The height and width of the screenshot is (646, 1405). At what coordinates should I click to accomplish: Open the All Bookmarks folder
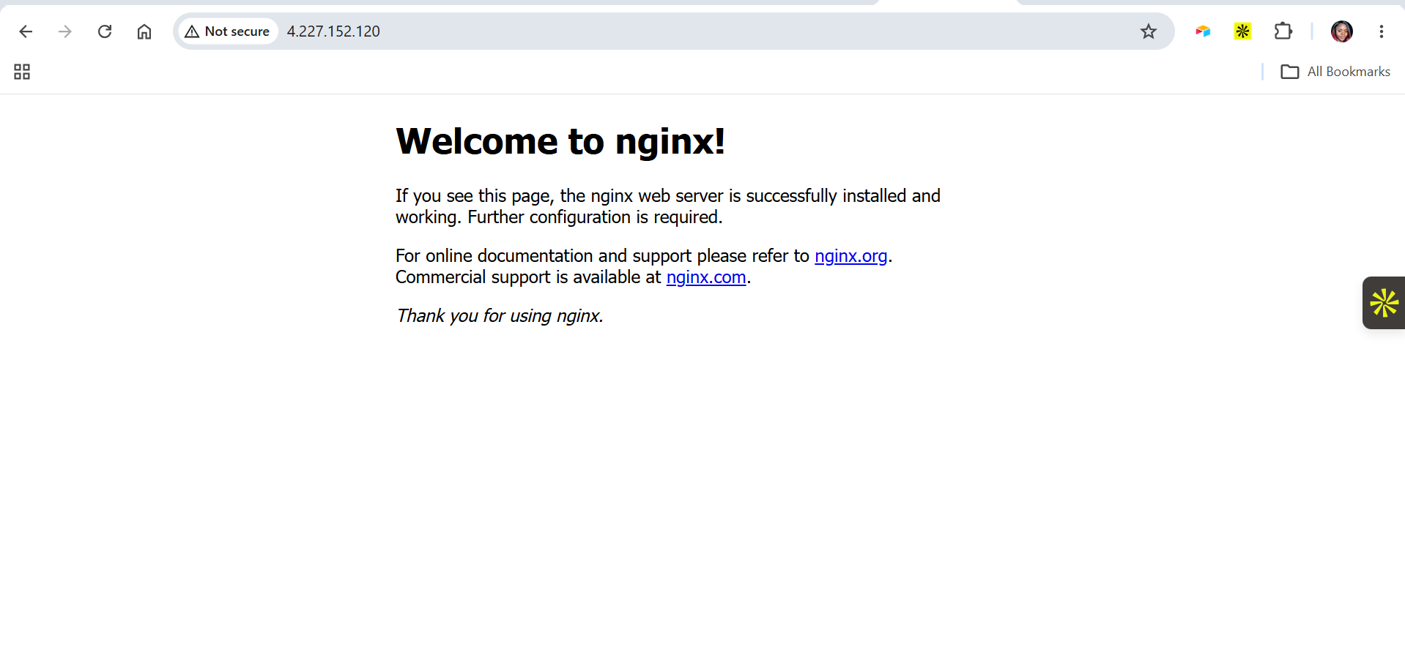(x=1335, y=72)
